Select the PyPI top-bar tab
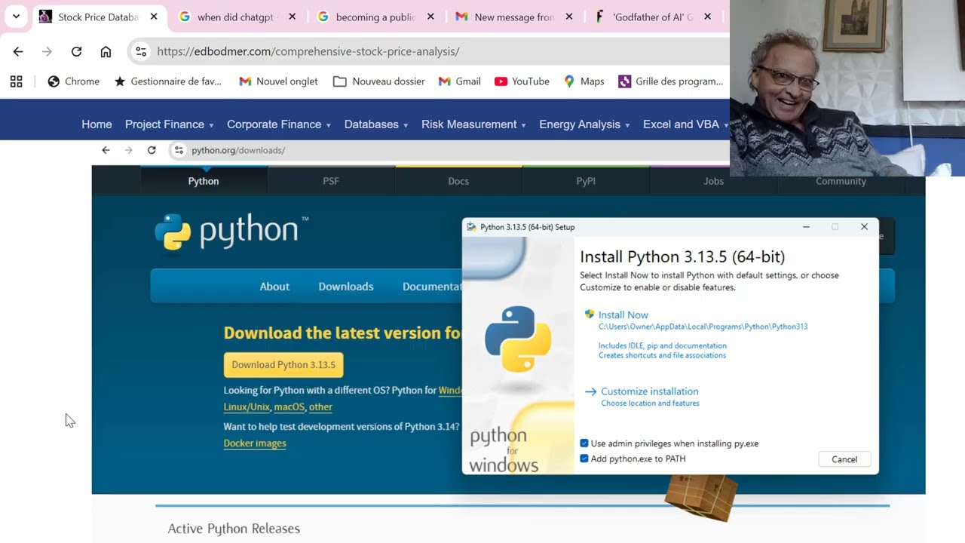Image resolution: width=965 pixels, height=543 pixels. [586, 181]
